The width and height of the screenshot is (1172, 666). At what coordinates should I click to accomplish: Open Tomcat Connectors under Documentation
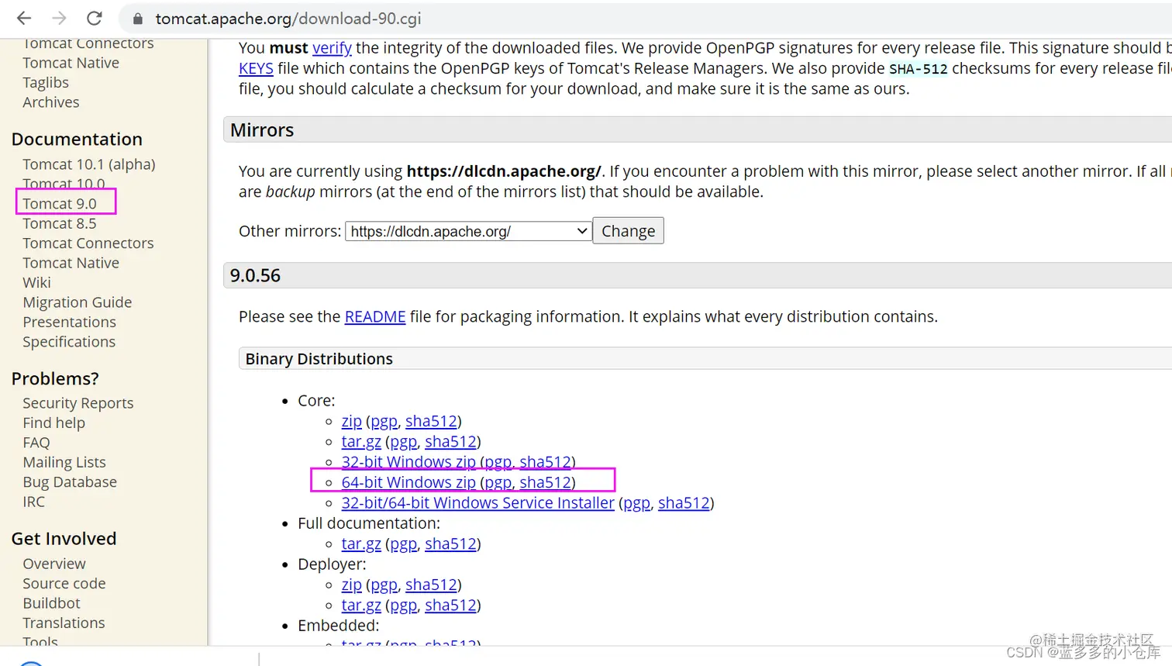click(x=88, y=243)
